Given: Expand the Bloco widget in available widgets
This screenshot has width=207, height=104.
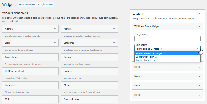Looking at the screenshot, I should point(30,43).
